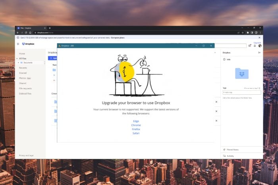
Task: Click the Dropbox folder thumbnail
Action: (x=242, y=73)
